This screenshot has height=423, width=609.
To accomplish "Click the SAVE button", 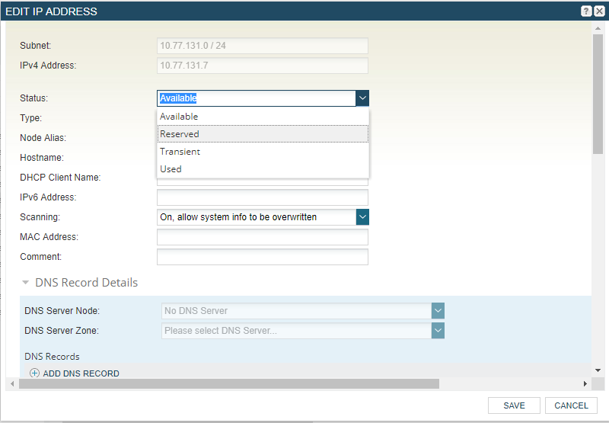I will click(x=514, y=405).
